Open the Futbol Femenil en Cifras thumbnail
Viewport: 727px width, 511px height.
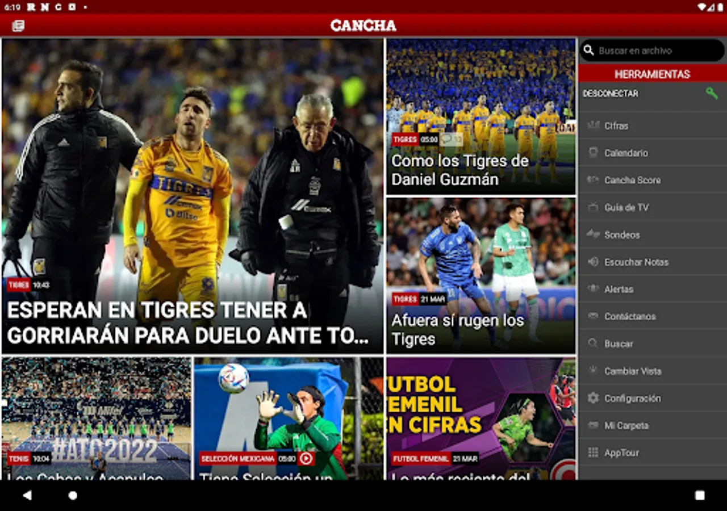(481, 418)
